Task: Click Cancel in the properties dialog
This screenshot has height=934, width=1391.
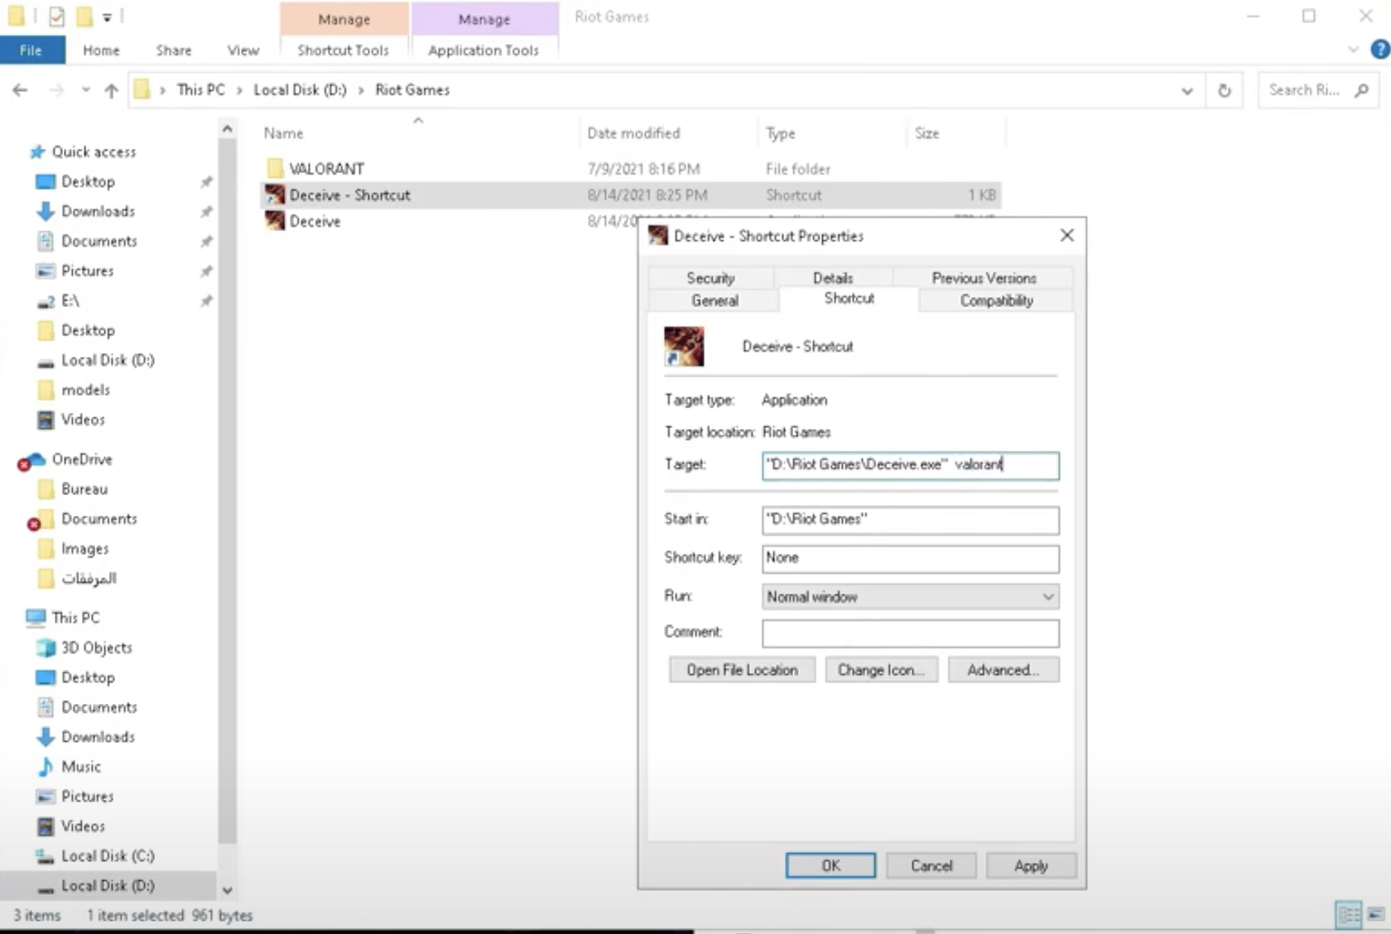Action: [x=931, y=865]
